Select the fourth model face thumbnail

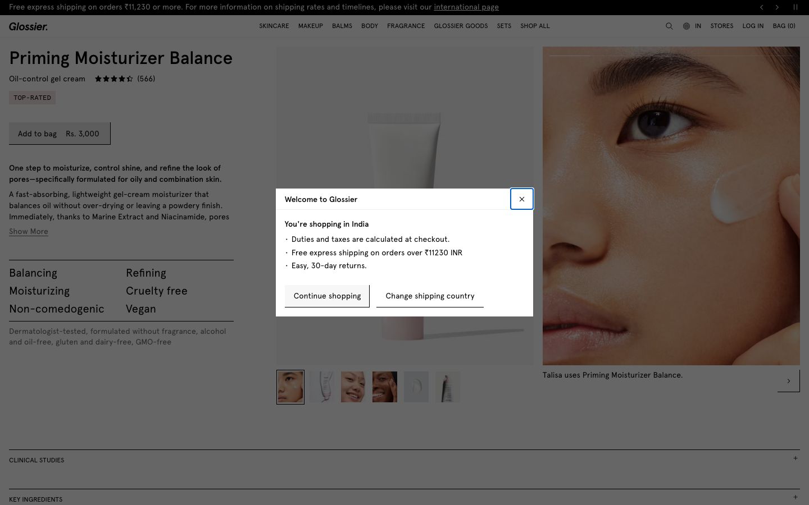click(385, 387)
